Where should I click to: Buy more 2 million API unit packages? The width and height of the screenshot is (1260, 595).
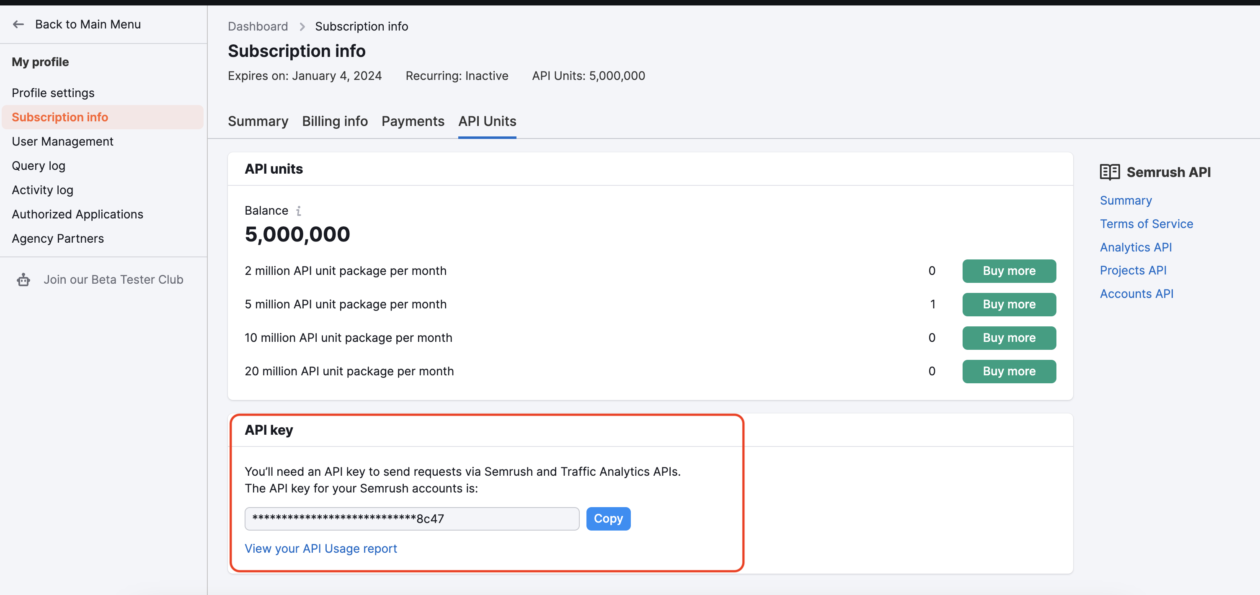(x=1009, y=271)
